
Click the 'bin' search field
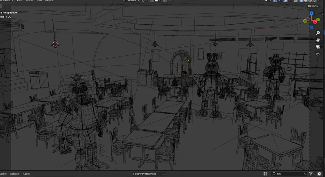coord(289,174)
